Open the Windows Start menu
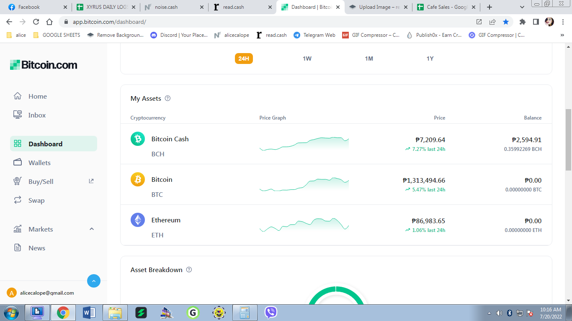This screenshot has width=572, height=321. coord(10,313)
